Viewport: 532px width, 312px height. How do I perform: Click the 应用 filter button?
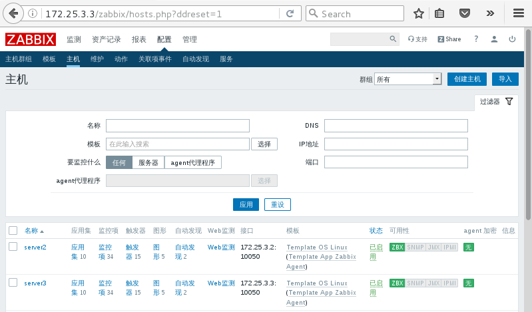pyautogui.click(x=246, y=204)
